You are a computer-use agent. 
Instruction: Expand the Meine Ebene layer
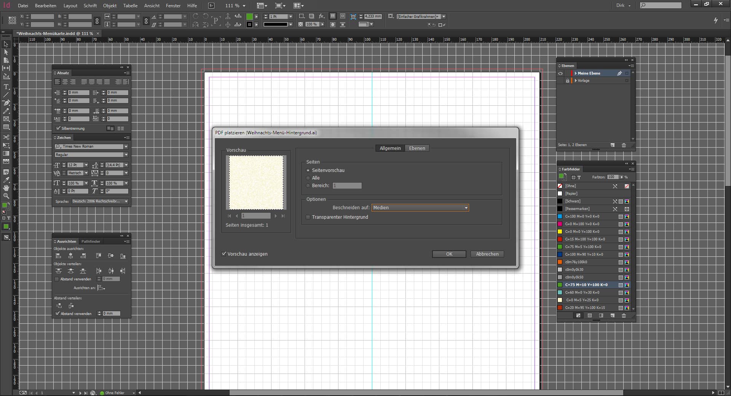pyautogui.click(x=576, y=73)
